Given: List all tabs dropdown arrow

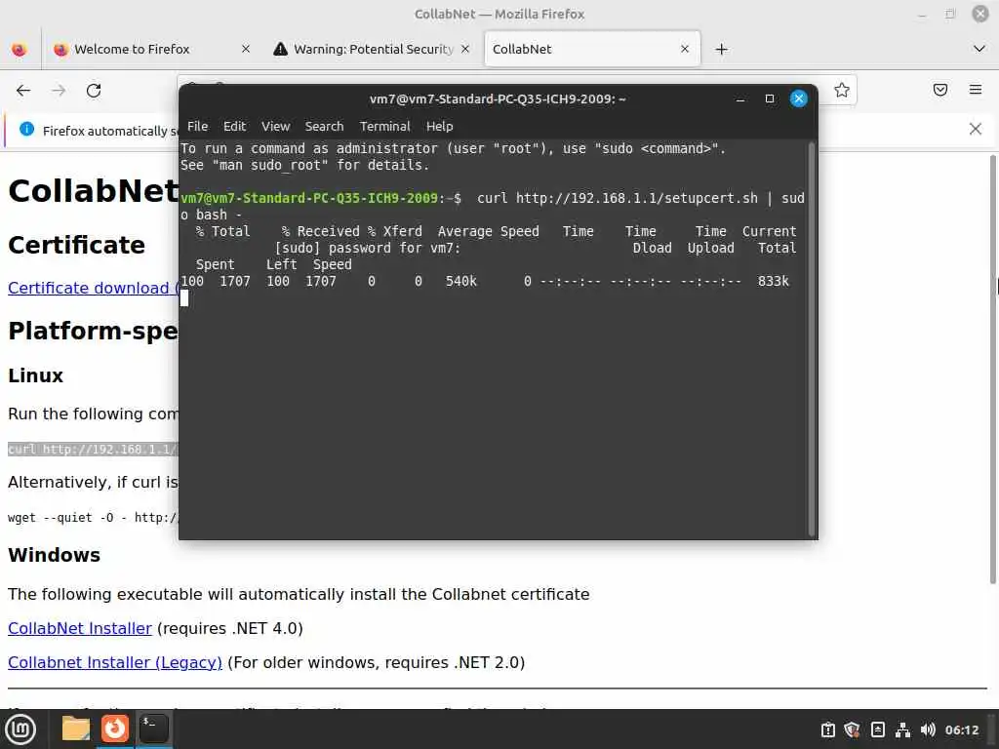Looking at the screenshot, I should (x=979, y=49).
